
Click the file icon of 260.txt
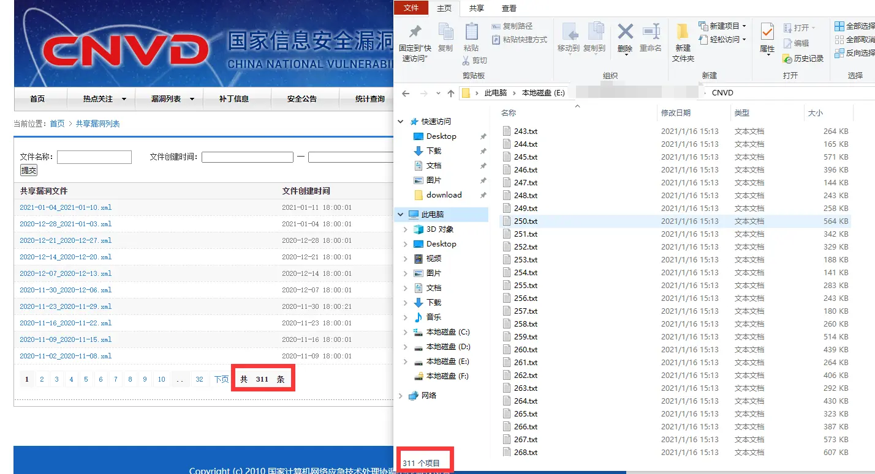506,350
